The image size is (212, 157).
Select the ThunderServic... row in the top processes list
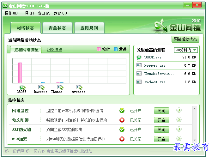tap(166, 74)
